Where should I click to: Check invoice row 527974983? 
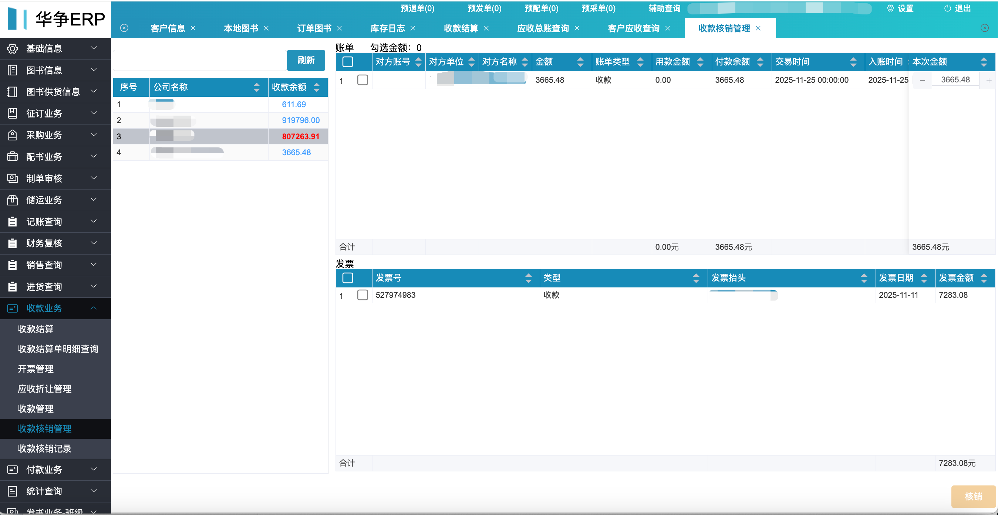(x=363, y=295)
